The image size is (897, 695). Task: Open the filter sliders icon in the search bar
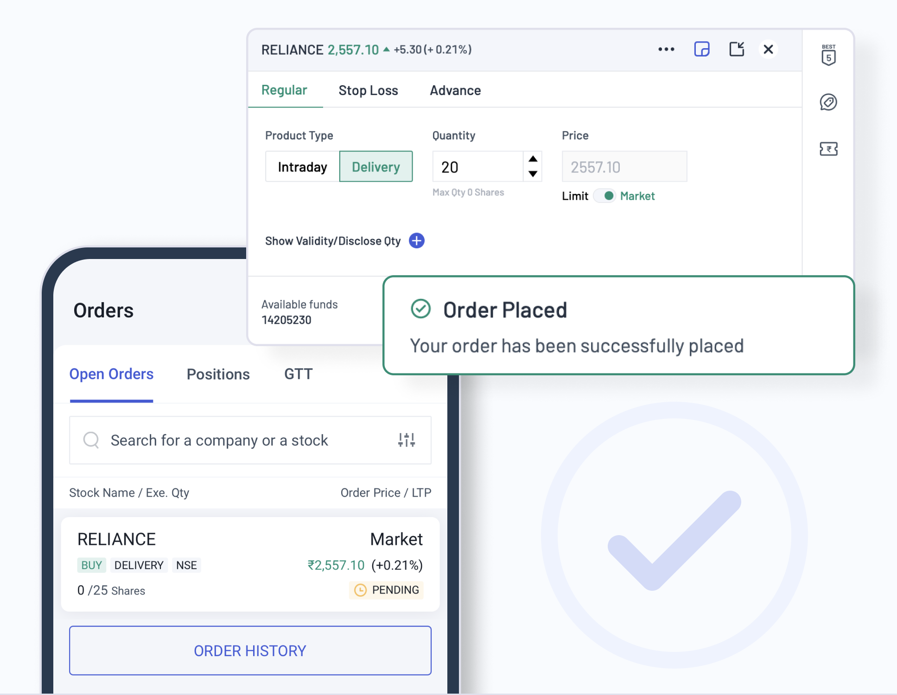coord(407,440)
